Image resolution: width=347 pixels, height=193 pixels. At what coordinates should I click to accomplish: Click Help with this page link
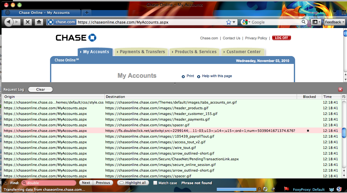point(217,76)
